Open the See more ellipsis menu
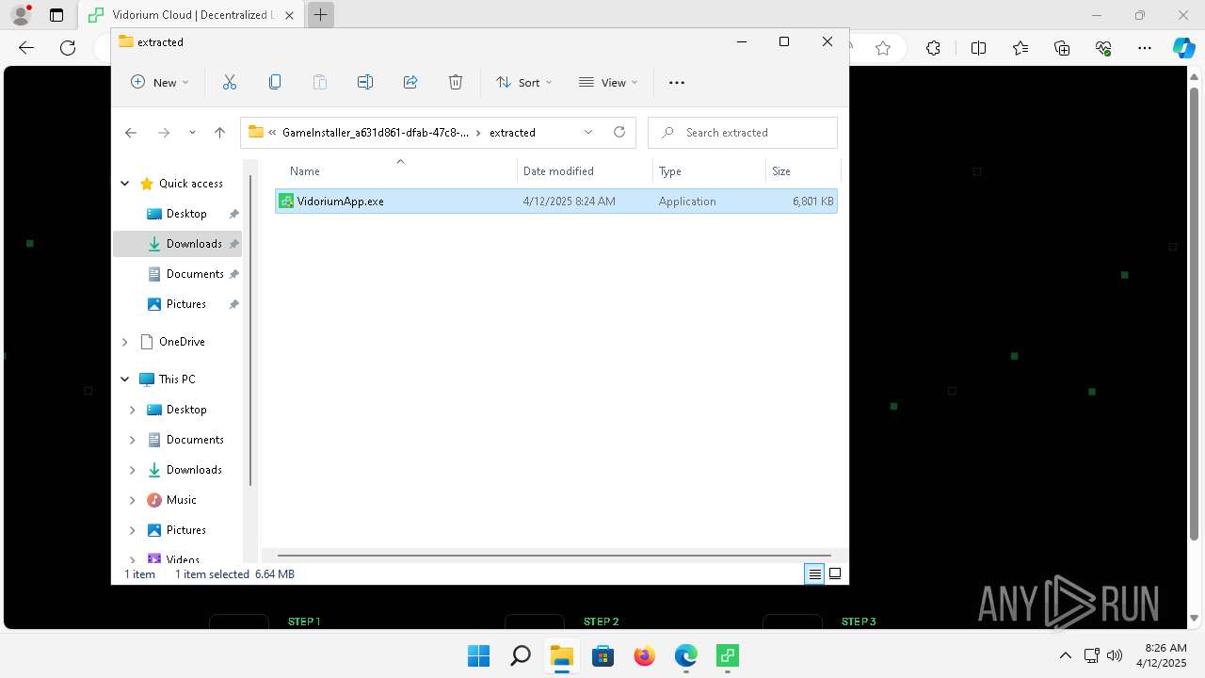 point(677,83)
